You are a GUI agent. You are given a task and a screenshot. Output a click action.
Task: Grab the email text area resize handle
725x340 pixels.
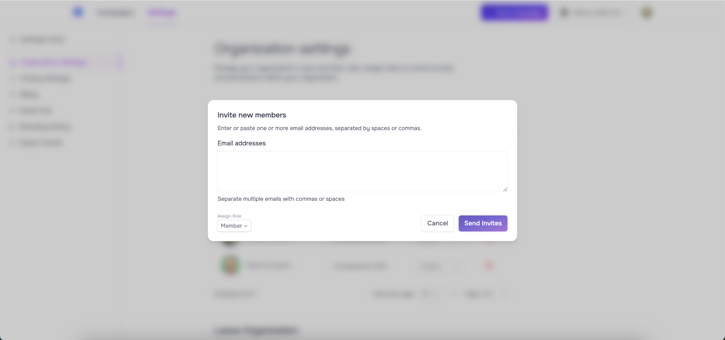point(505,189)
